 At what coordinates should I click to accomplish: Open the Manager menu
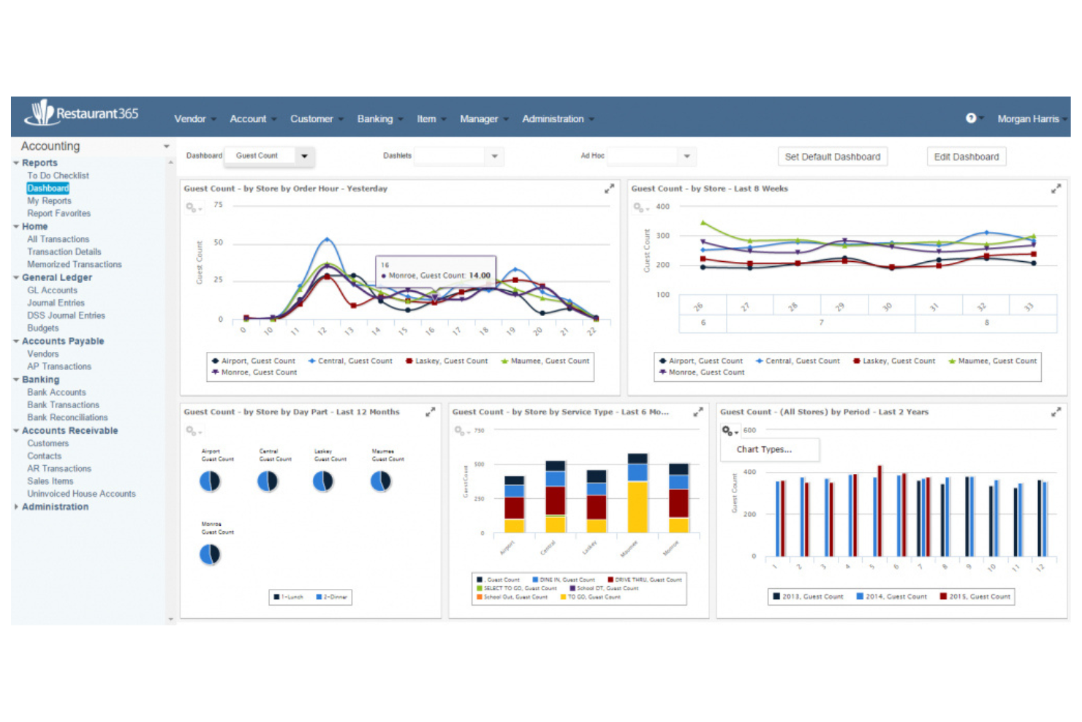(479, 119)
